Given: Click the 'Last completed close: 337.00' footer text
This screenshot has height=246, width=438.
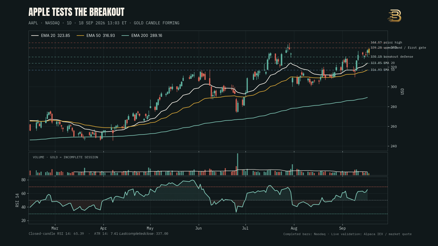Looking at the screenshot, I should pyautogui.click(x=144, y=234).
